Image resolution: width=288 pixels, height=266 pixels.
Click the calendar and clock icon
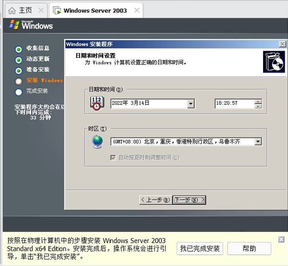[97, 103]
